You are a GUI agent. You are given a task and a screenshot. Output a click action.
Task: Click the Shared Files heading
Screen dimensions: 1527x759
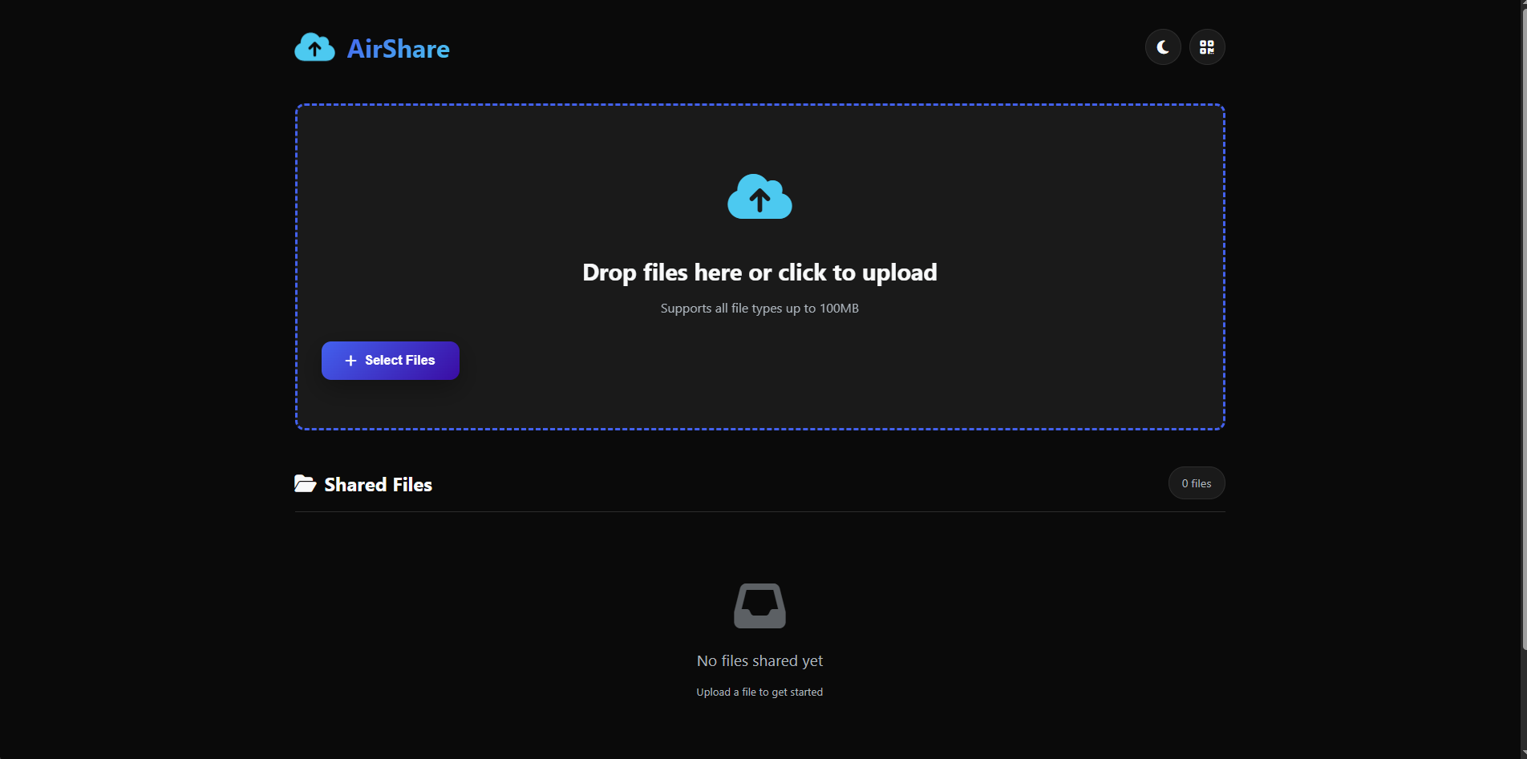click(x=377, y=484)
